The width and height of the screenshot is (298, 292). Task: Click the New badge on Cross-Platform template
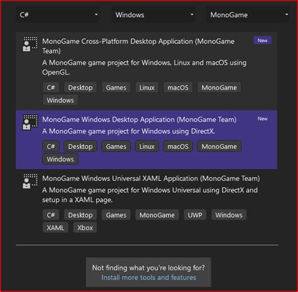[262, 40]
